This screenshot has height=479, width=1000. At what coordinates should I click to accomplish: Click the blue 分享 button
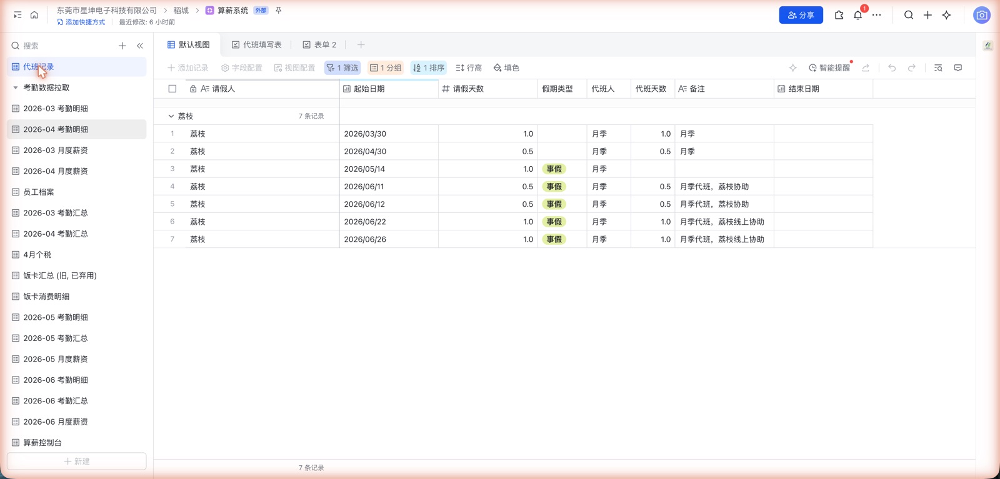click(x=801, y=15)
